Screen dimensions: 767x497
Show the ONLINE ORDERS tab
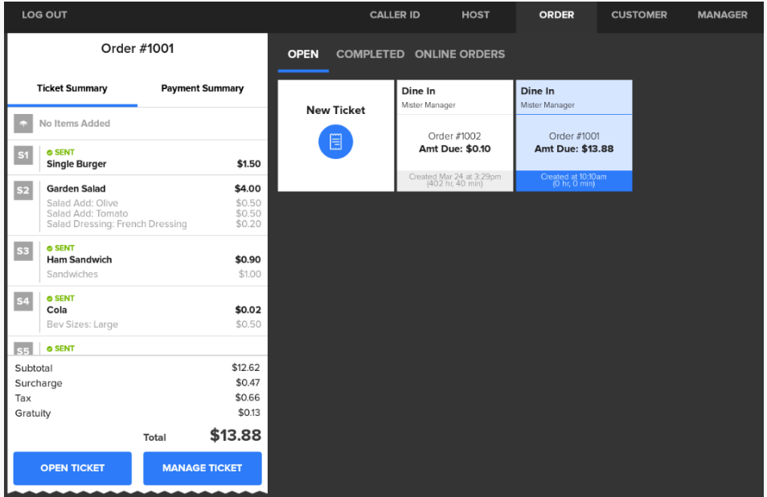click(x=460, y=54)
